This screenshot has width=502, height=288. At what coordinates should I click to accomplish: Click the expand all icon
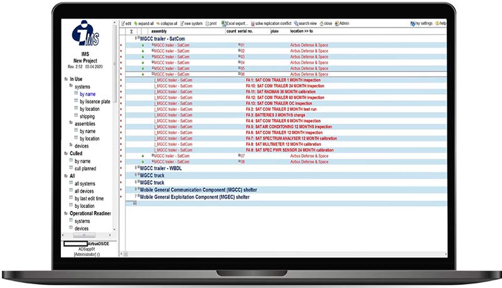(x=144, y=23)
